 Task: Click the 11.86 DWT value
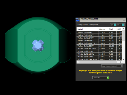(111, 46)
